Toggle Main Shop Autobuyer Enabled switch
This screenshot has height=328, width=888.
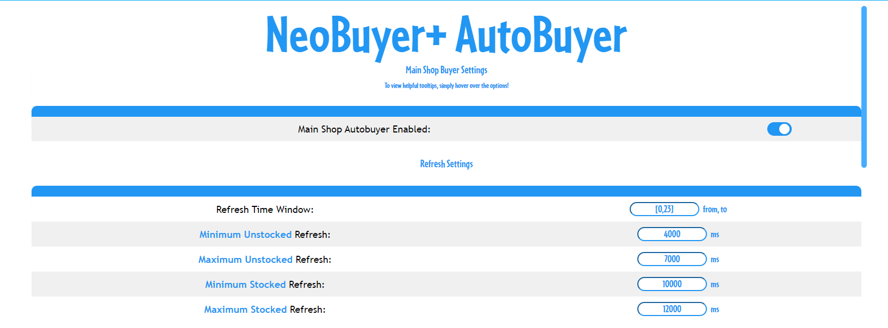tap(779, 129)
